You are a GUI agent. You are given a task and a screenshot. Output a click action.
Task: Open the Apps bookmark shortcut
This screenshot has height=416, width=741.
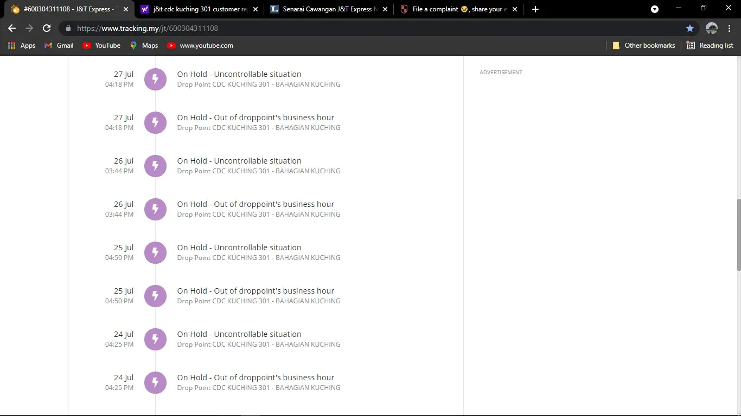click(x=22, y=45)
